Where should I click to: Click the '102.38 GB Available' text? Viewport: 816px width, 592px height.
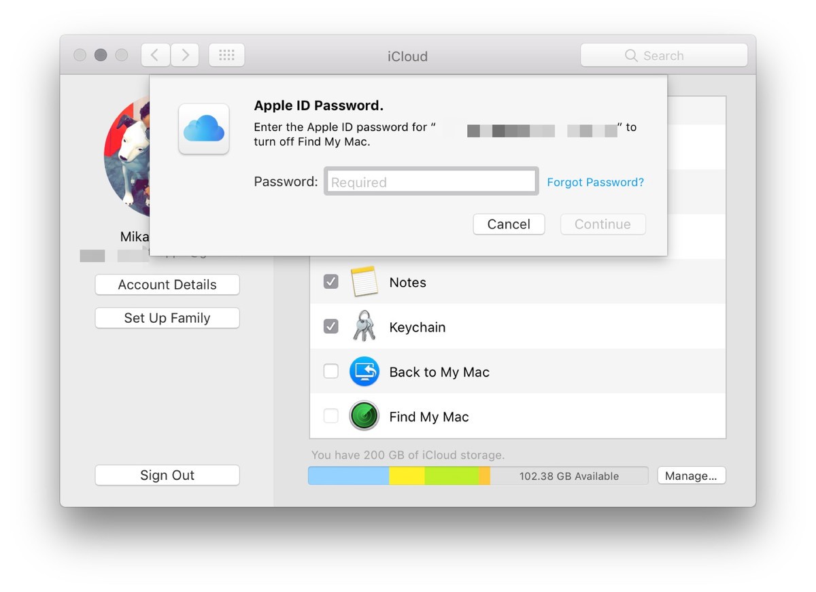(569, 476)
